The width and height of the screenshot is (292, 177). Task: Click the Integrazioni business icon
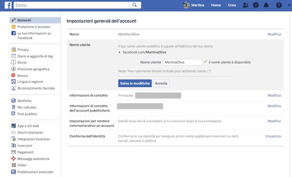point(13,139)
